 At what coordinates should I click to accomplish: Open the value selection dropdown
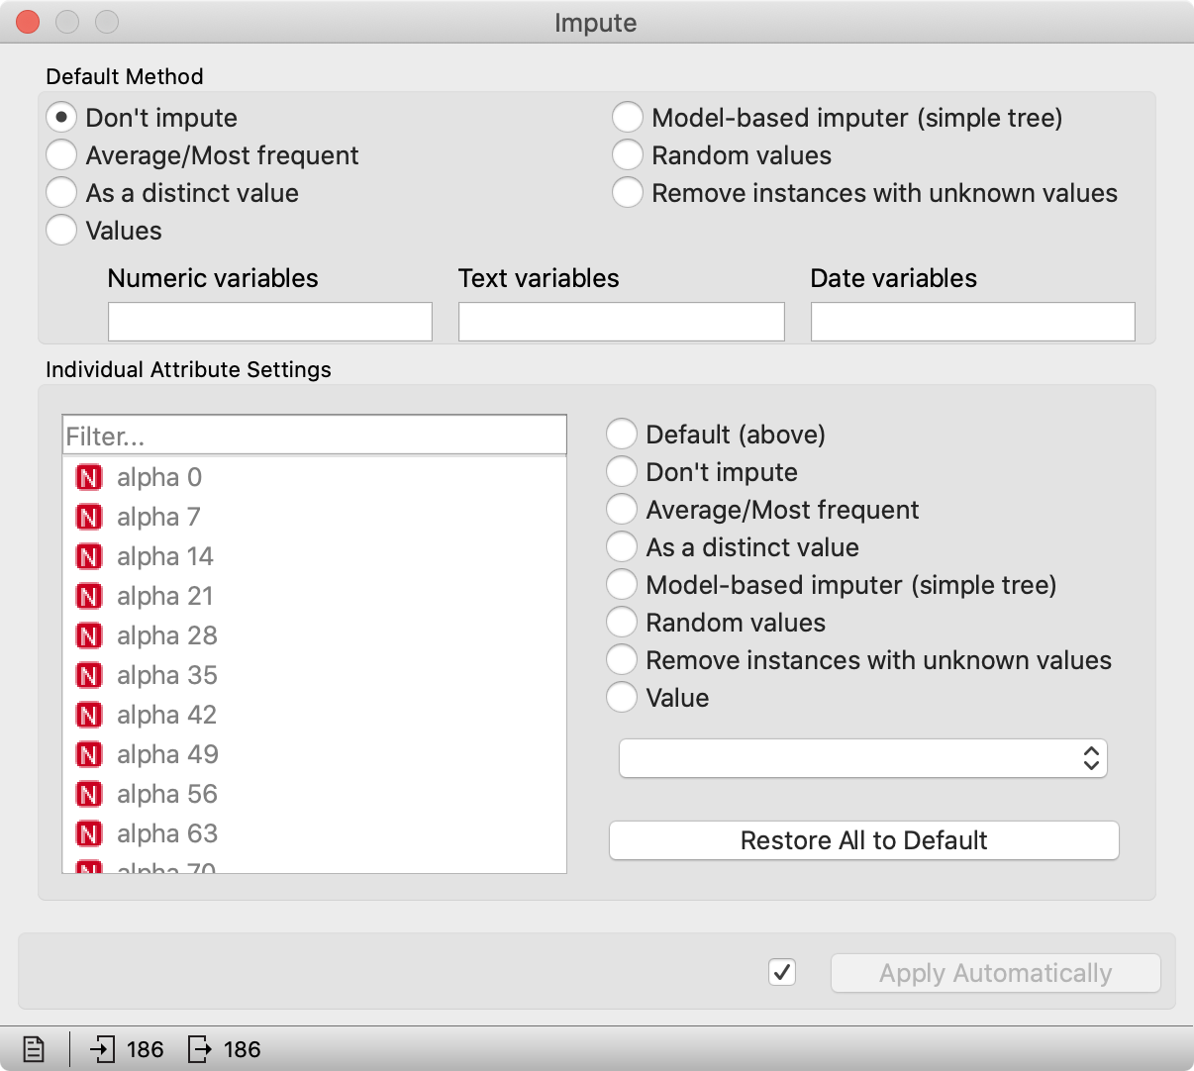[x=862, y=758]
